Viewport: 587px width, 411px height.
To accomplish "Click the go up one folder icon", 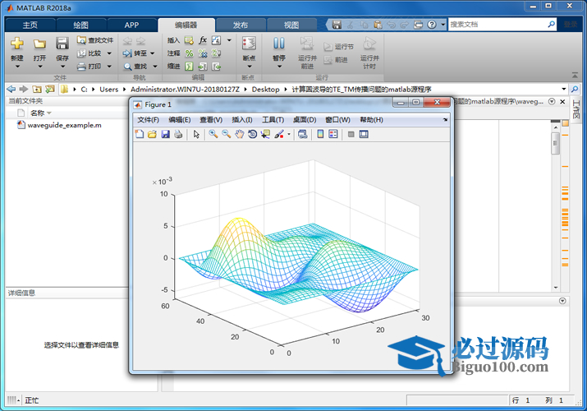I will 37,89.
